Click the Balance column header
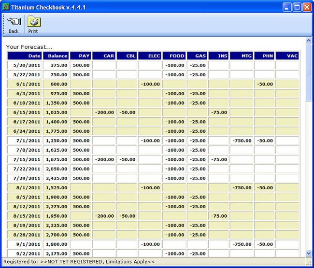The height and width of the screenshot is (268, 314). point(56,56)
